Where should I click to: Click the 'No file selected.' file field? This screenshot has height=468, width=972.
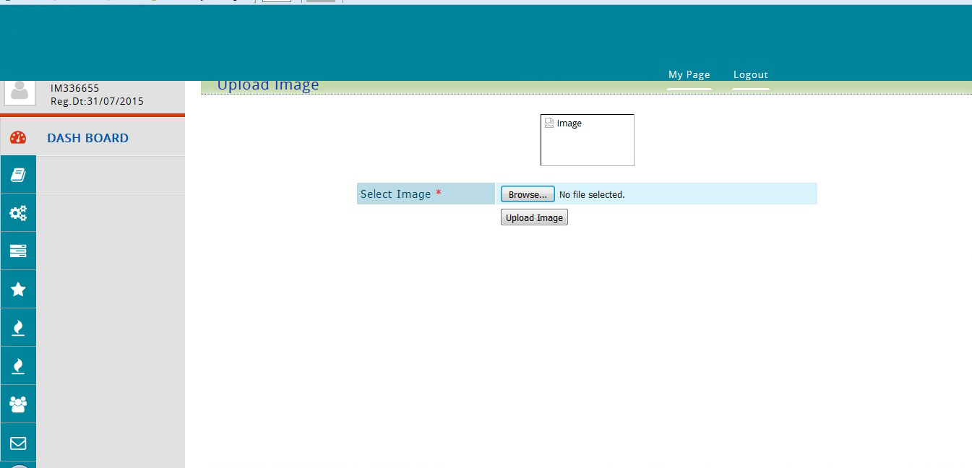(x=592, y=195)
